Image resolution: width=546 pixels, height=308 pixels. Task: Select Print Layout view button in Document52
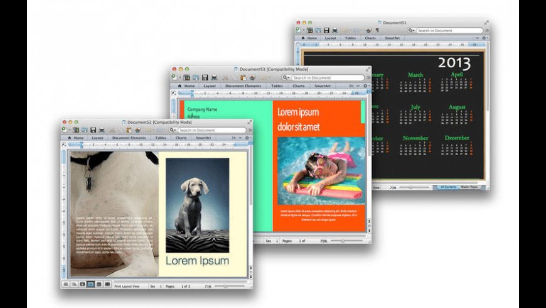click(90, 285)
